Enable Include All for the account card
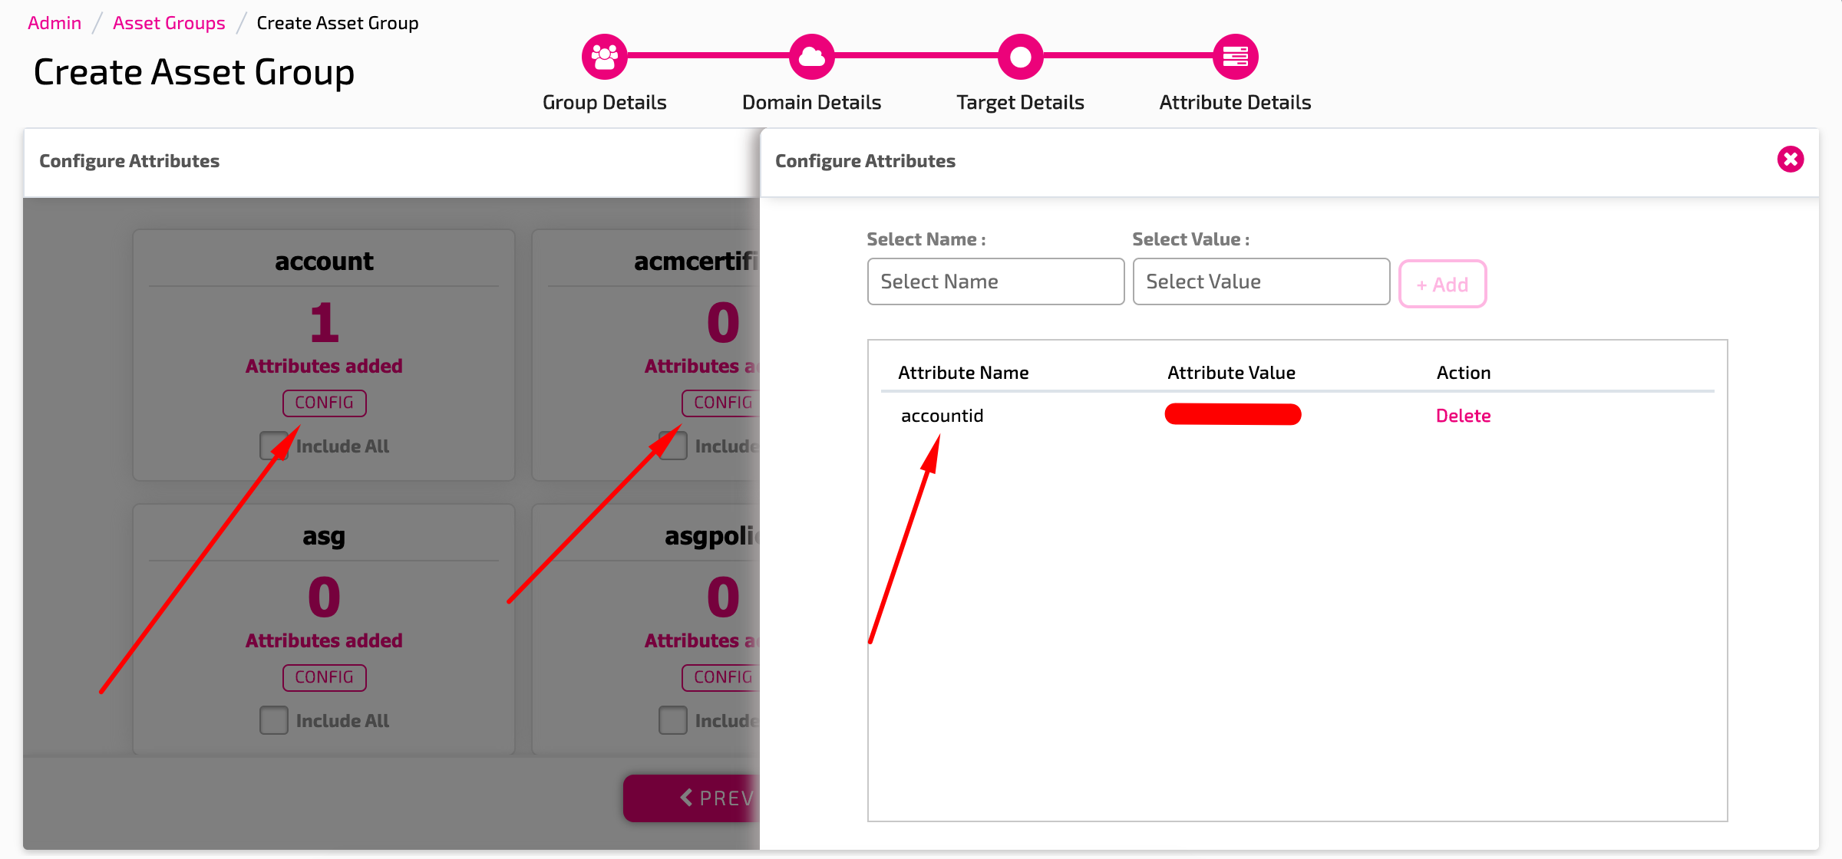The height and width of the screenshot is (859, 1842). 273,446
